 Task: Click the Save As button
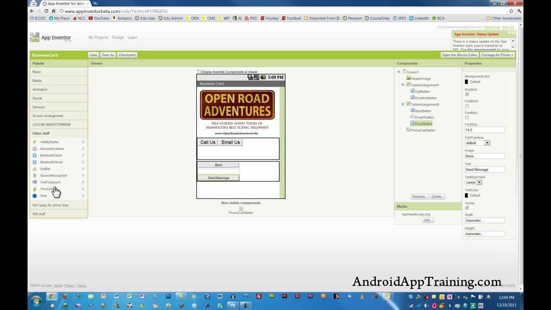pyautogui.click(x=108, y=55)
